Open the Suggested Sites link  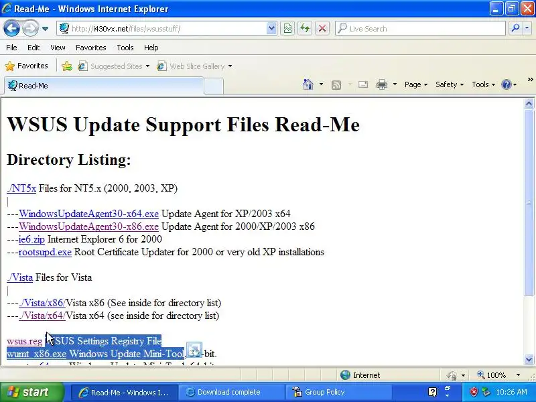coord(114,66)
